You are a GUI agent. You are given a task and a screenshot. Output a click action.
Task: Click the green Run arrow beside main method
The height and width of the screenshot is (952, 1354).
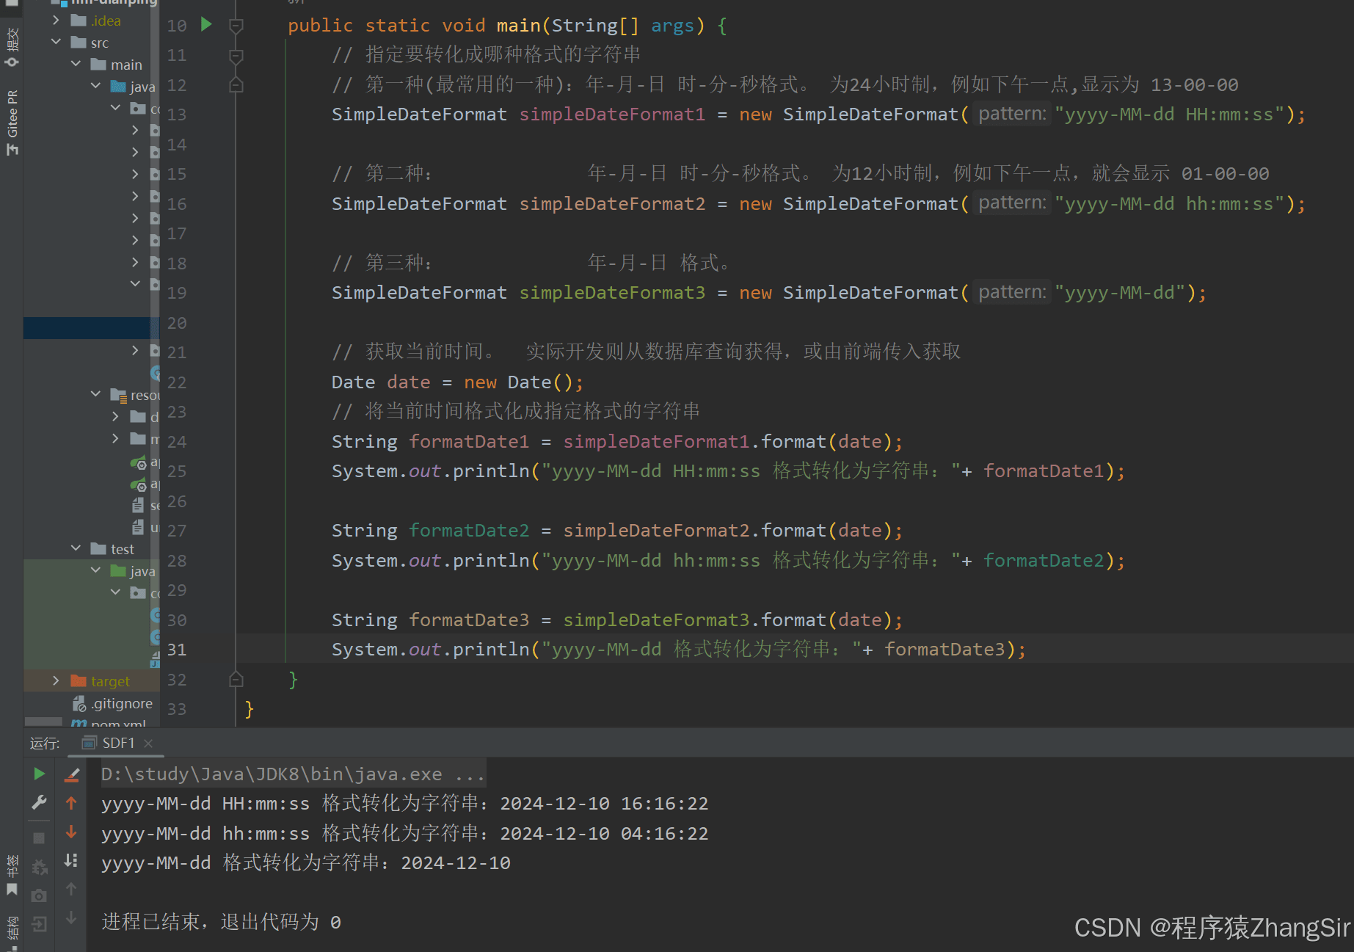[x=206, y=25]
